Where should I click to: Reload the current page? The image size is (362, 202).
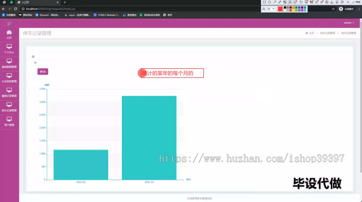click(x=15, y=9)
